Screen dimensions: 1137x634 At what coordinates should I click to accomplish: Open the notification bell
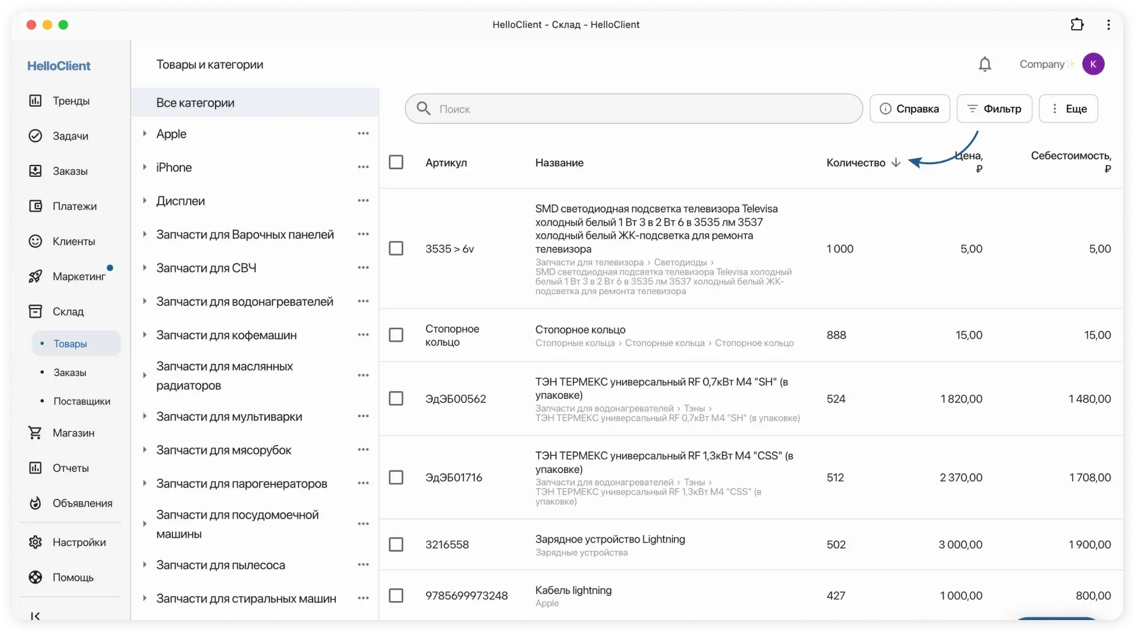984,63
